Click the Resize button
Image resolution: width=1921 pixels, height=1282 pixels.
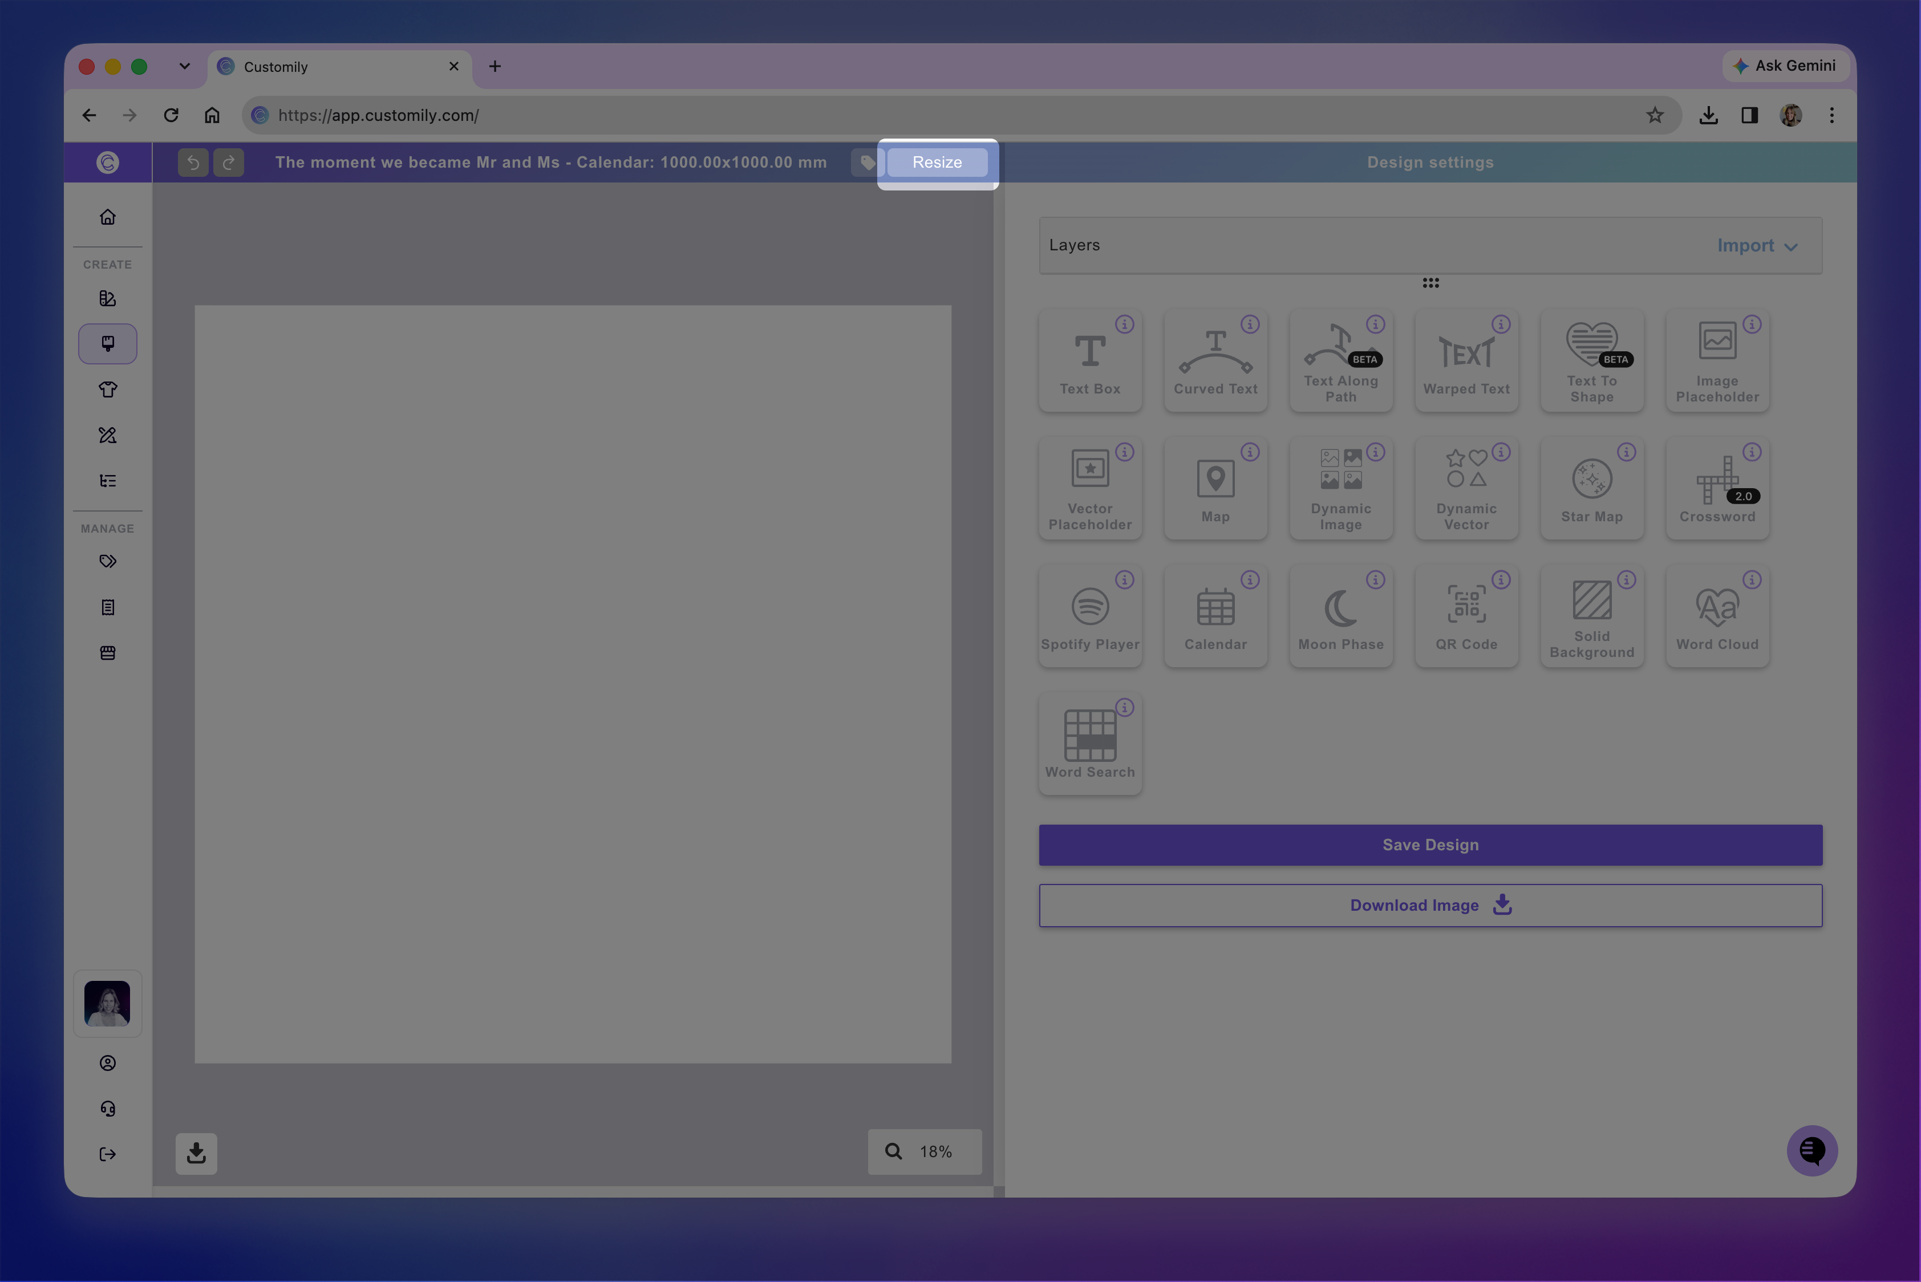937,162
